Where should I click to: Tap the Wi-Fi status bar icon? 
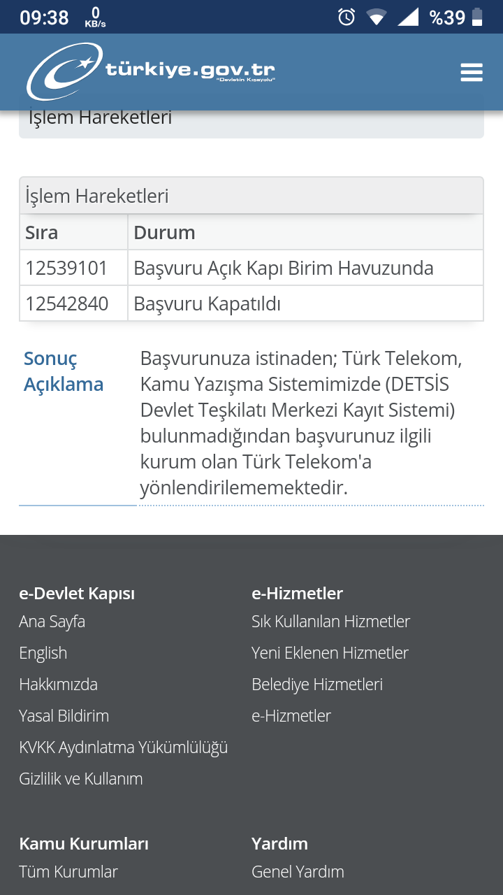click(x=377, y=17)
